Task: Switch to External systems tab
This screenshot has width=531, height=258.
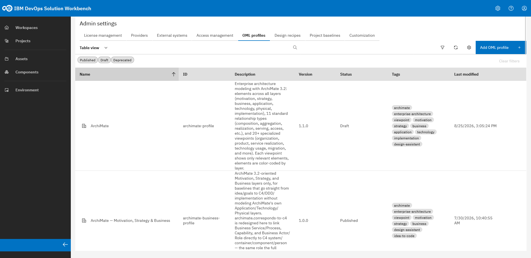Action: (172, 35)
